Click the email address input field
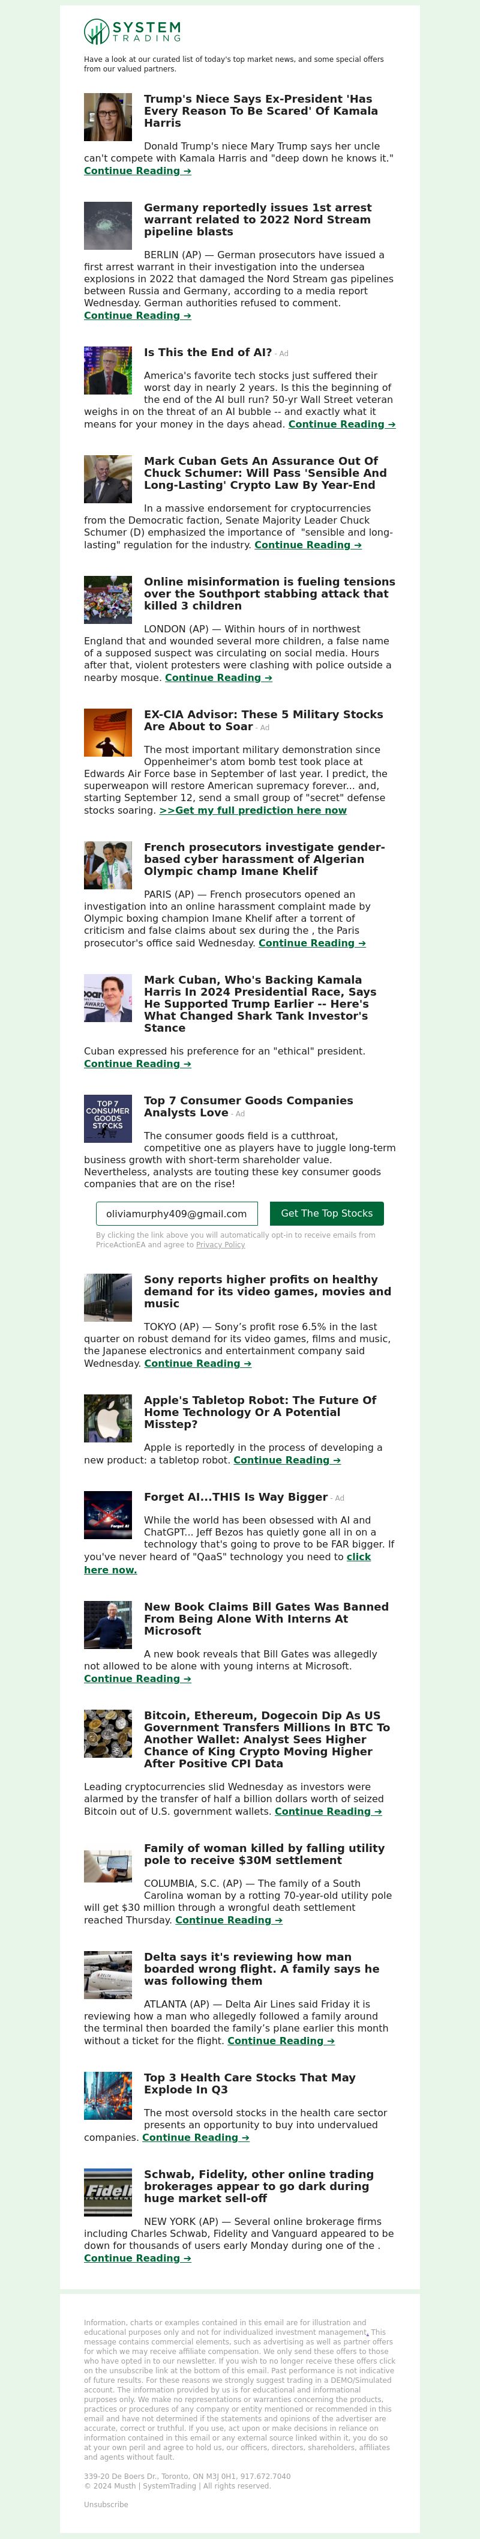480x2539 pixels. [176, 1213]
